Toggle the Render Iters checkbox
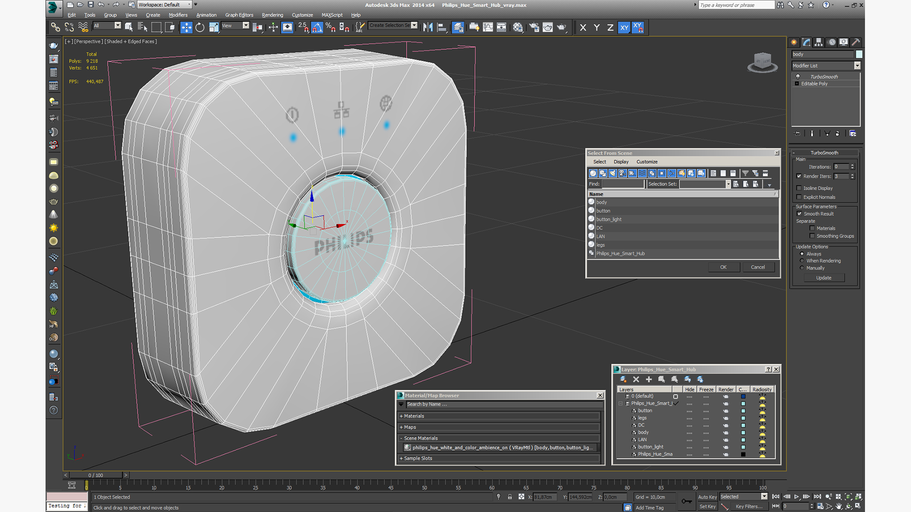The height and width of the screenshot is (512, 911). point(799,176)
